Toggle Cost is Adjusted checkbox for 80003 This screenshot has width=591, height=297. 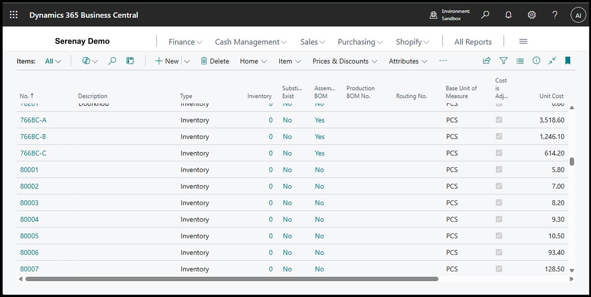499,203
